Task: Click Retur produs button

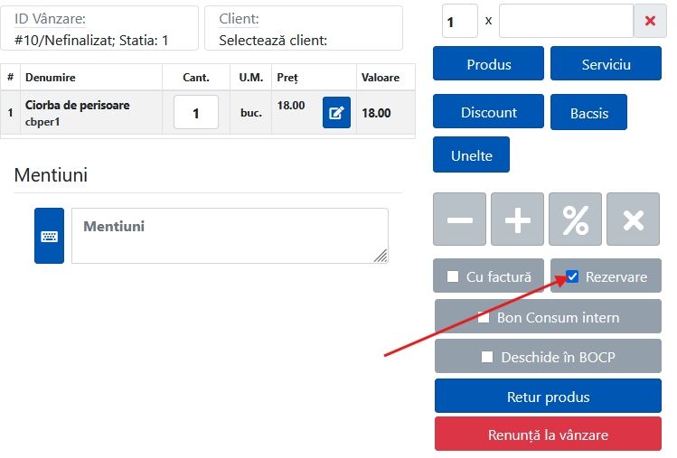Action: (548, 397)
